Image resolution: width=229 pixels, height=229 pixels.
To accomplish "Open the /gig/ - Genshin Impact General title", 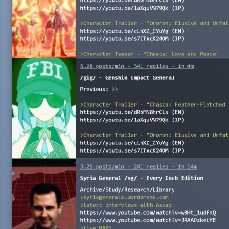I will pyautogui.click(x=127, y=78).
